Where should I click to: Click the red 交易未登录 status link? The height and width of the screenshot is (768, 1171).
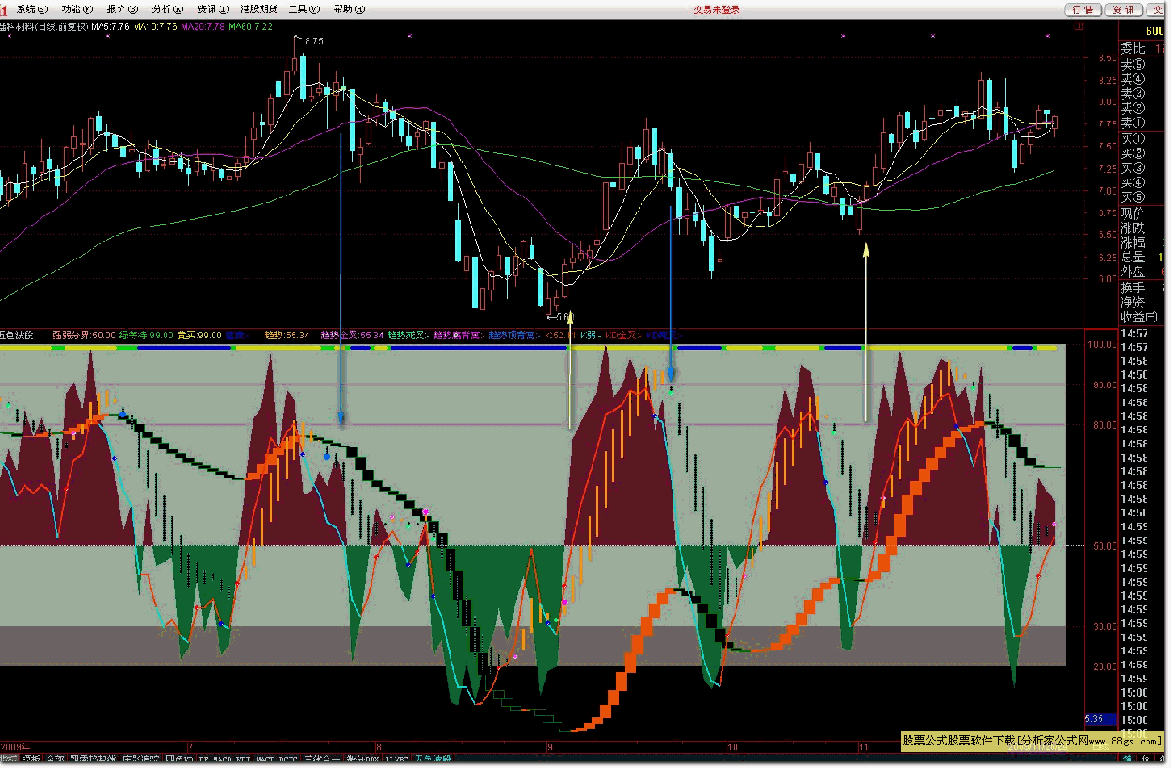(x=717, y=9)
